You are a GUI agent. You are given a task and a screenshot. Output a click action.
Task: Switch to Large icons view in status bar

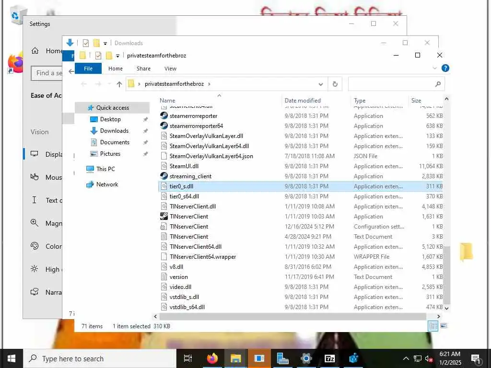coord(444,326)
